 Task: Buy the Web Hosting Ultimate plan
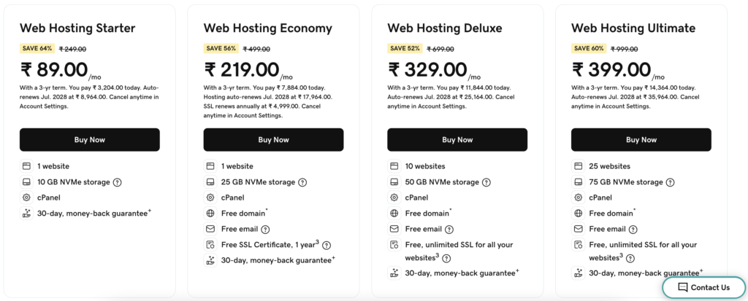point(641,140)
